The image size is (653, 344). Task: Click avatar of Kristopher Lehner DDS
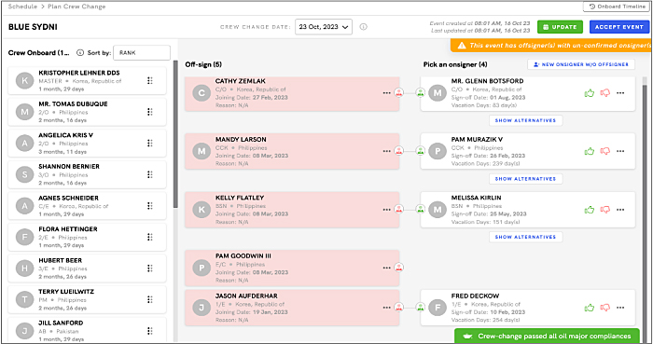click(24, 81)
